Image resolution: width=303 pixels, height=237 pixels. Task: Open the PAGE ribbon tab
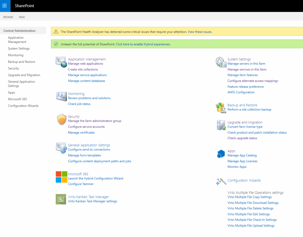(22, 17)
